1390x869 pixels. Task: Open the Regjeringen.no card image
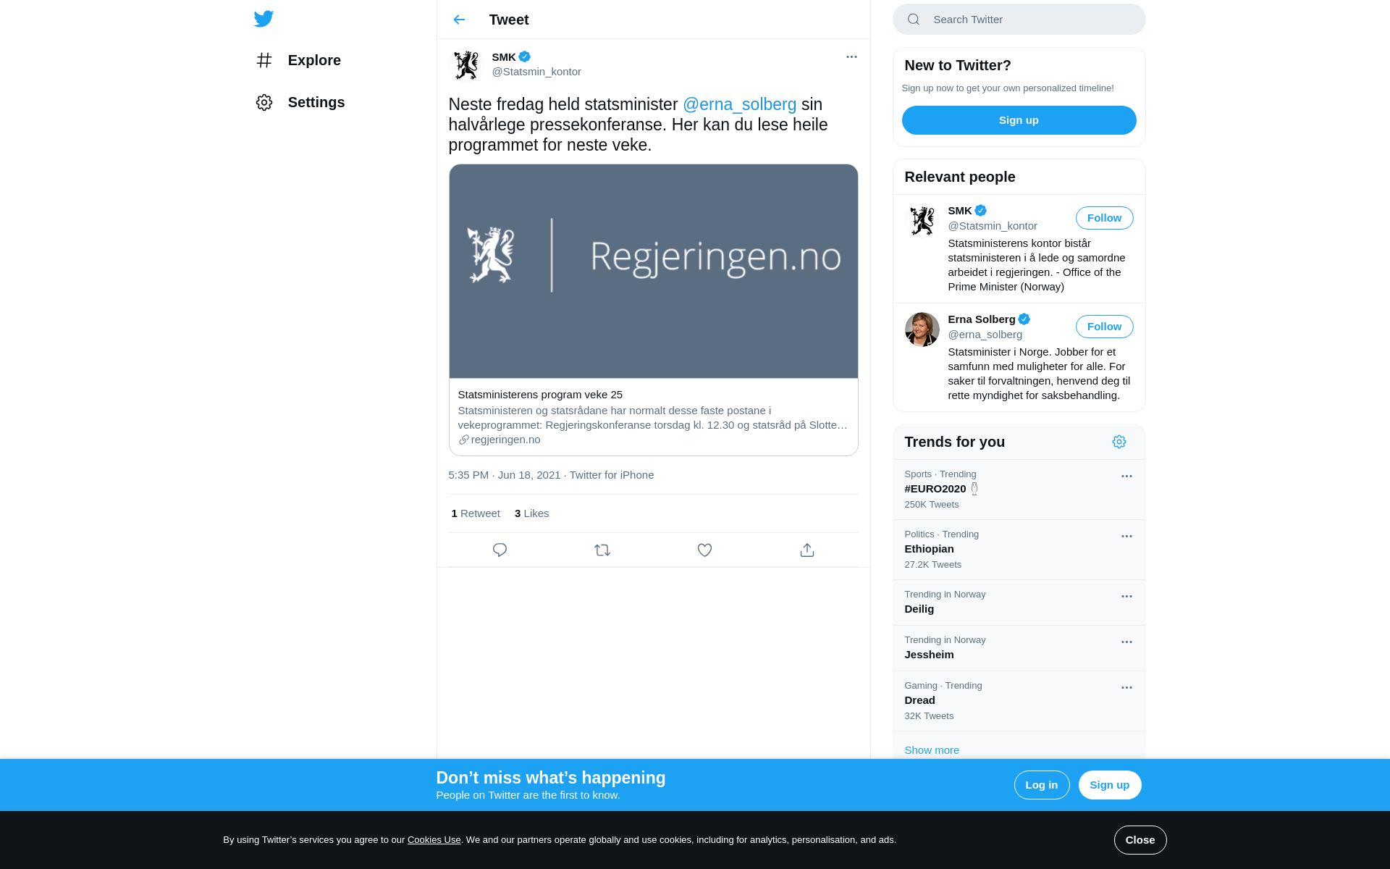click(653, 271)
